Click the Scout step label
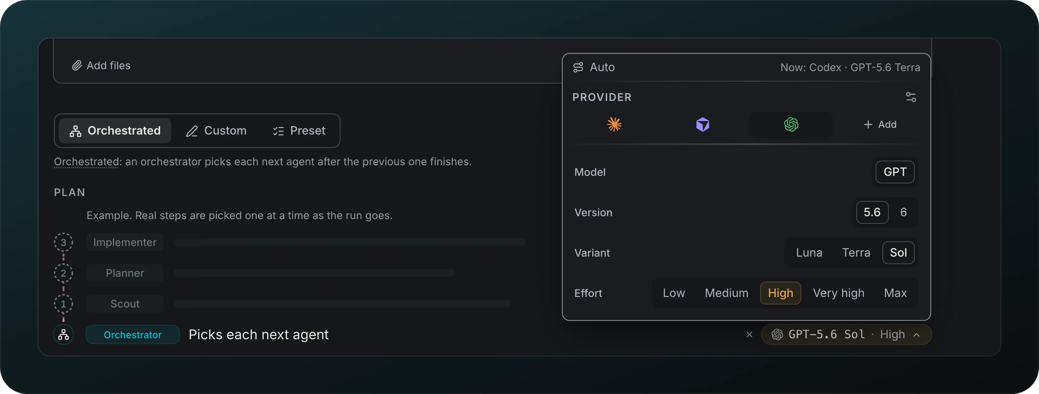1039x394 pixels. (x=125, y=303)
